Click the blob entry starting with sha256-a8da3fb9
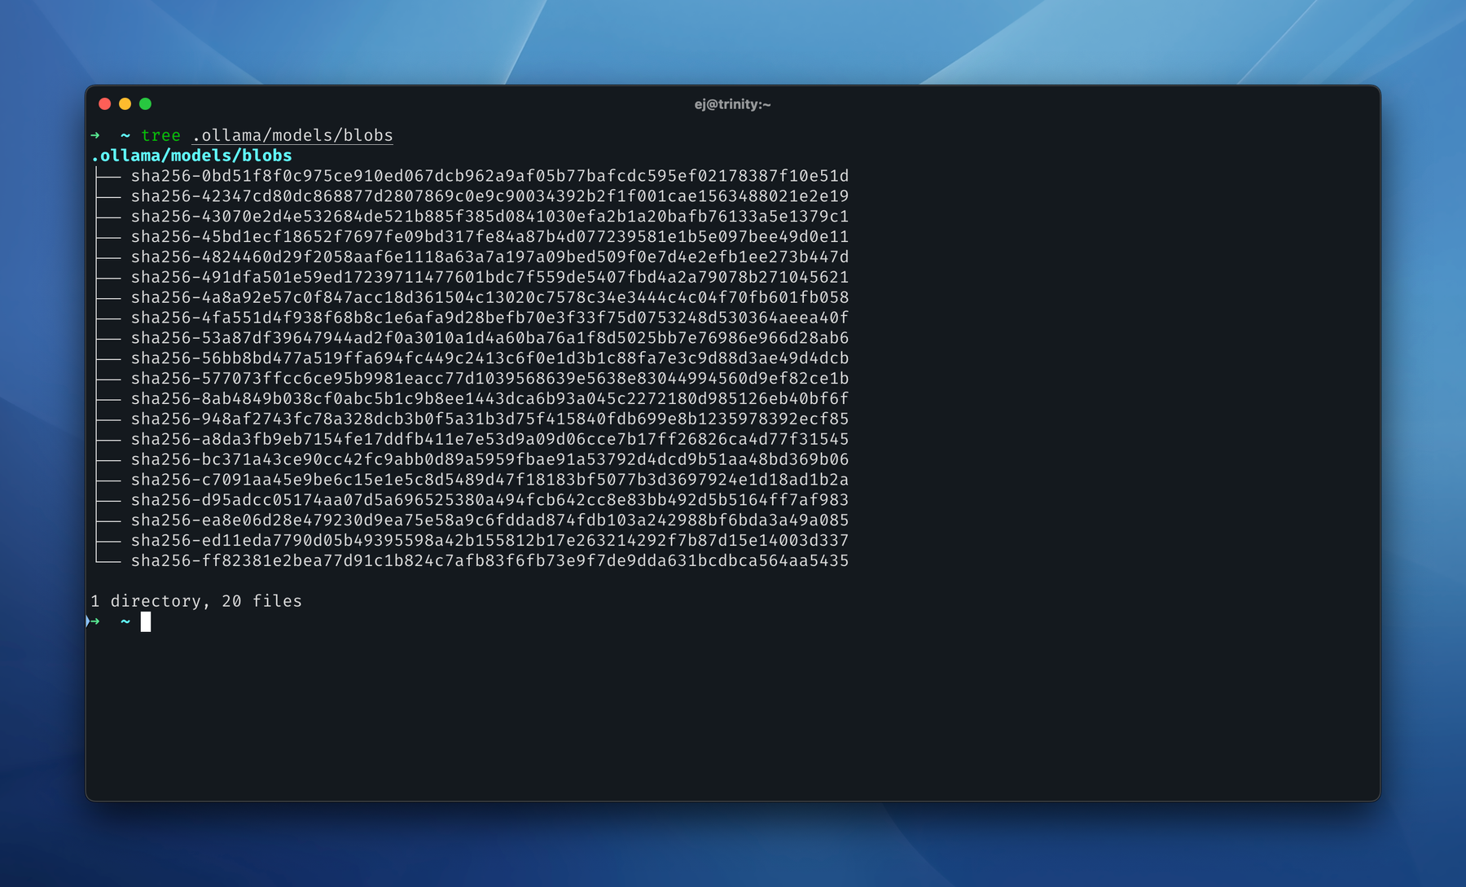The height and width of the screenshot is (887, 1466). point(489,439)
